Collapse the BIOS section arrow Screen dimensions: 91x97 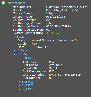pos(15,37)
